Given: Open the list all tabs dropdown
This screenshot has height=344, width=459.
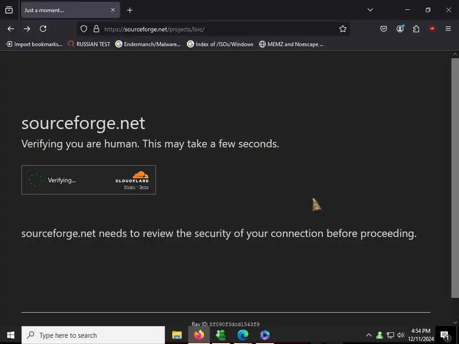Looking at the screenshot, I should pyautogui.click(x=370, y=10).
